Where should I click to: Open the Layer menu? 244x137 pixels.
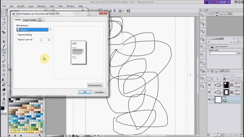(x=31, y=6)
